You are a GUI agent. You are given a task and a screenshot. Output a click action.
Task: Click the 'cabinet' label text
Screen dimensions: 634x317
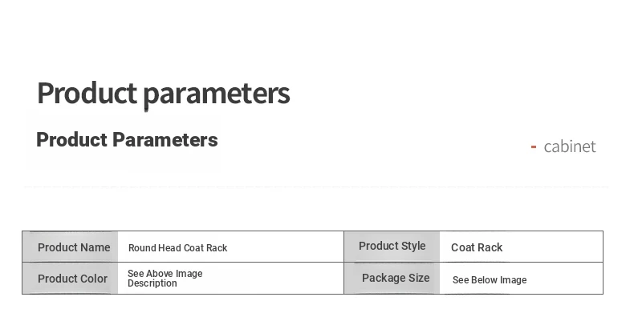tap(570, 146)
